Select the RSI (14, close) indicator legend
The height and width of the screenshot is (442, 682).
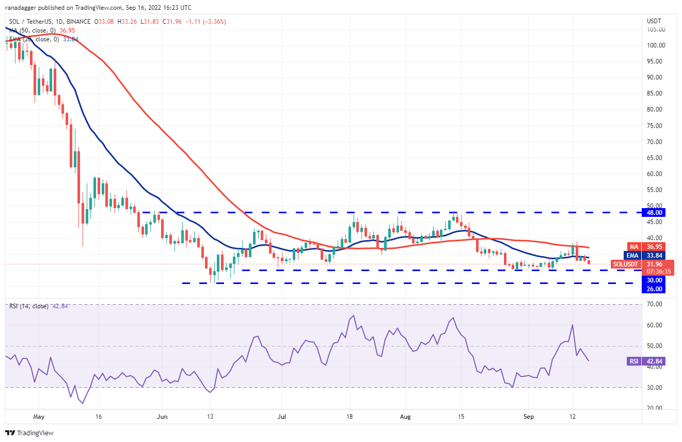28,306
